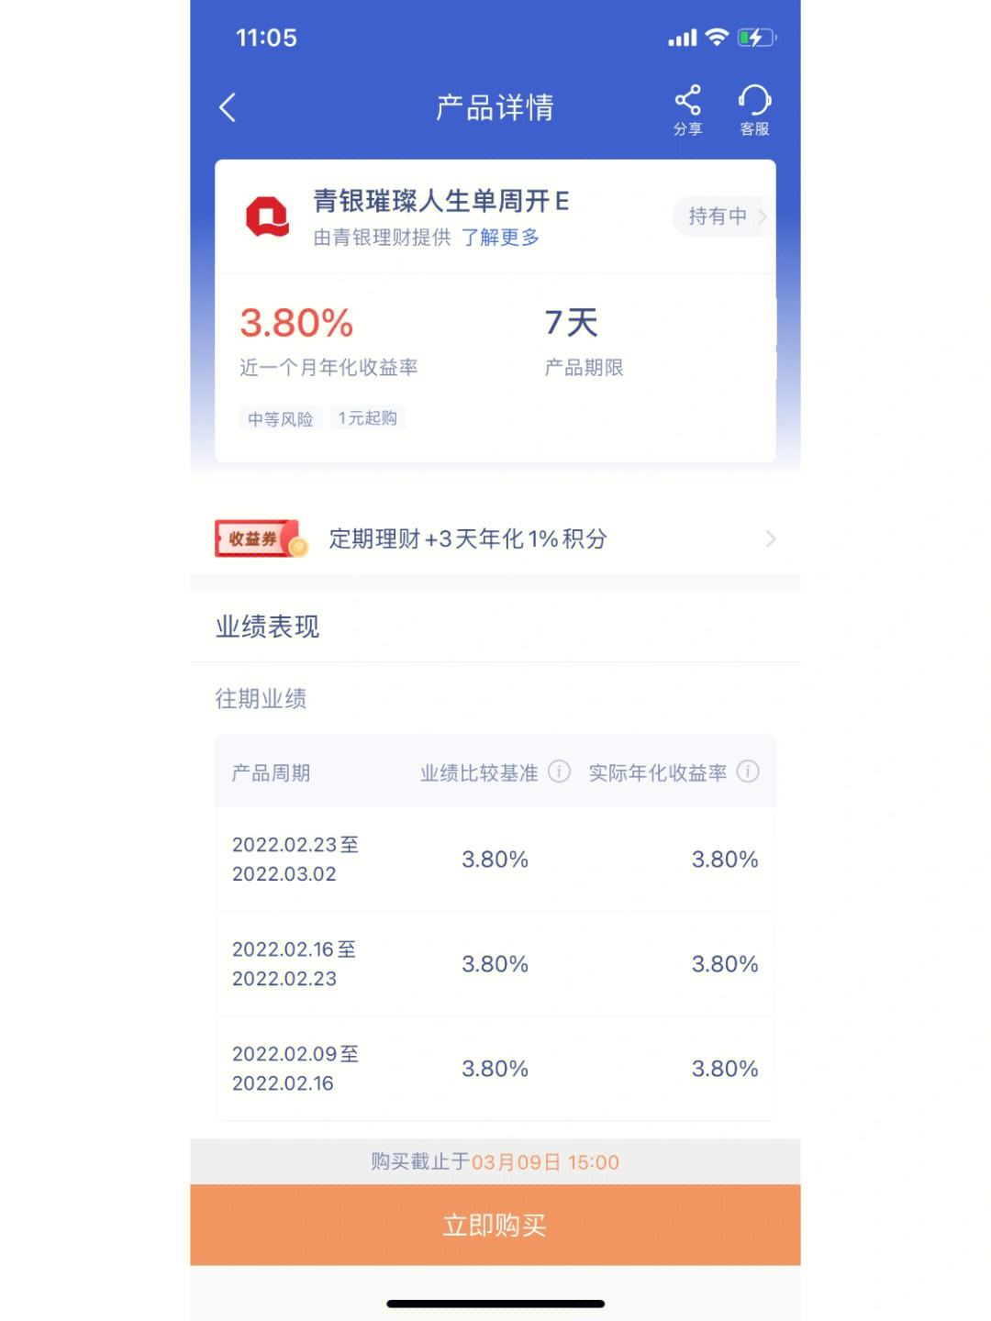Viewport: 991px width, 1321px height.
Task: Select the 往期业绩 sub-tab
Action: pyautogui.click(x=261, y=699)
